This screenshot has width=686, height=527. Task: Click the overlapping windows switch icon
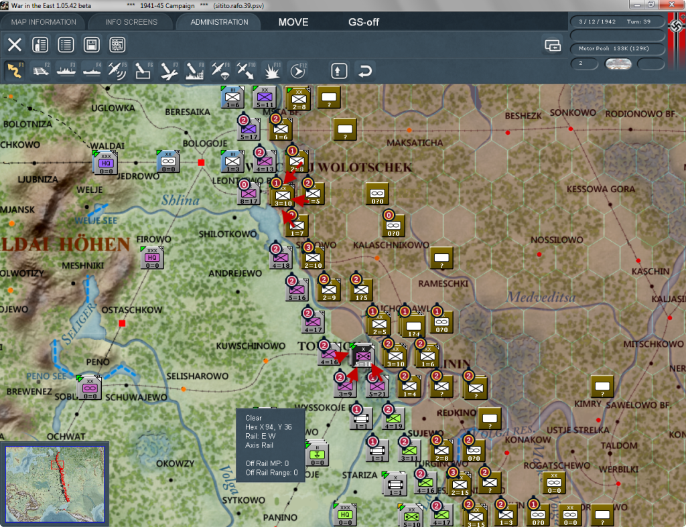[x=553, y=45]
